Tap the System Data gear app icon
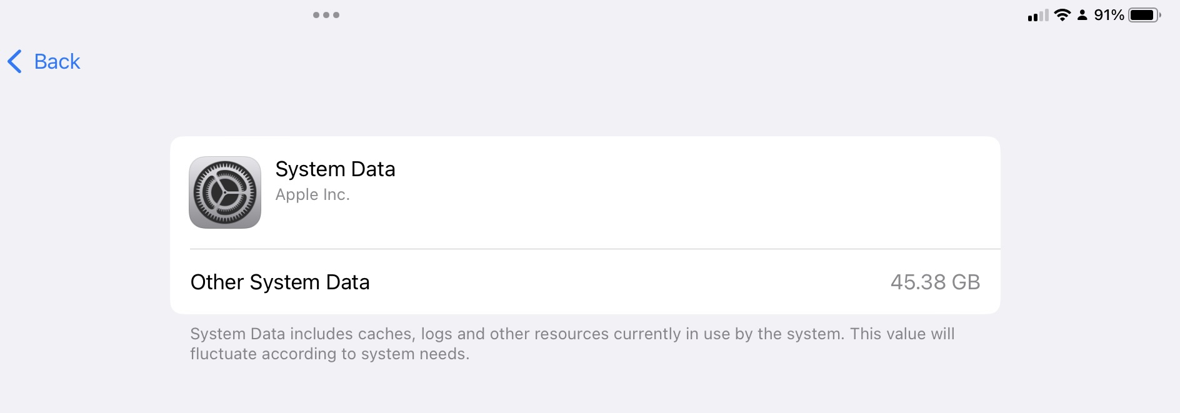Viewport: 1180px width, 413px height. (x=225, y=192)
